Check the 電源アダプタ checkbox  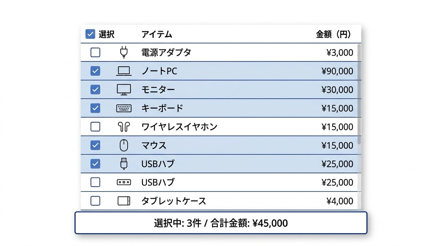pos(95,53)
